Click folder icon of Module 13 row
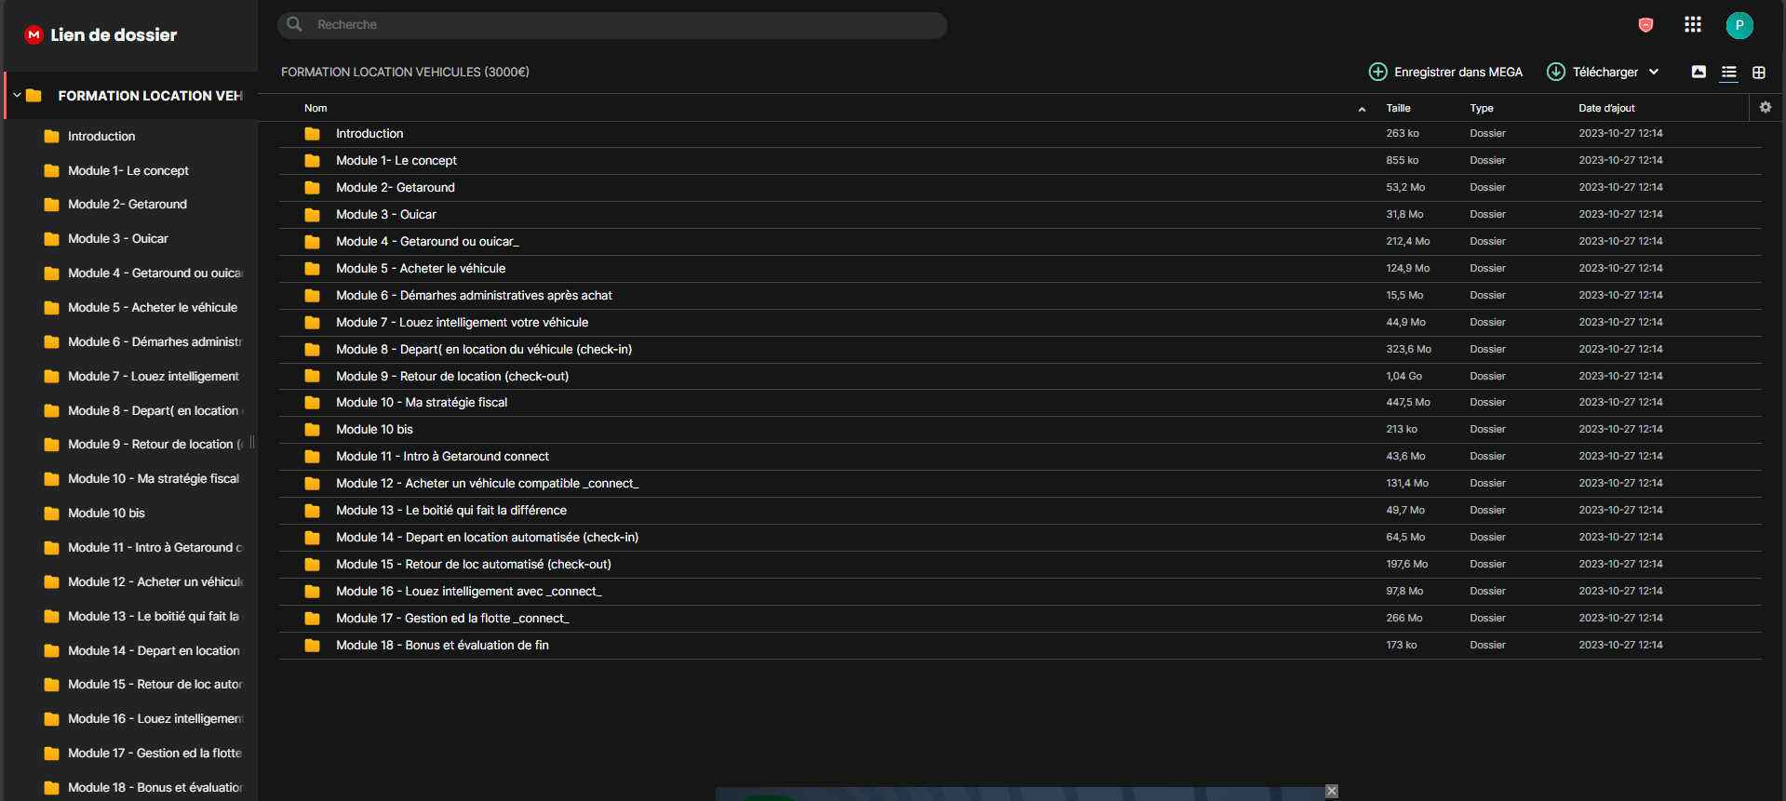 [x=313, y=510]
